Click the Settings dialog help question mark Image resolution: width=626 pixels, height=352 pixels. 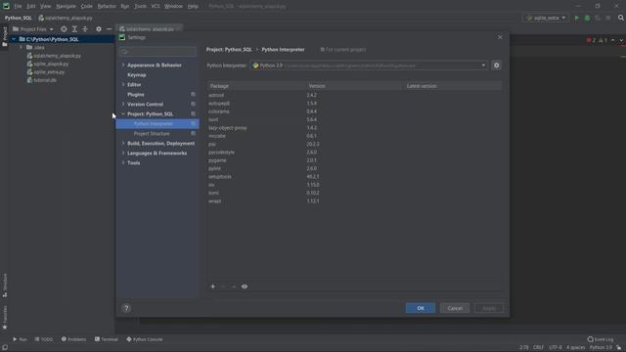click(126, 308)
